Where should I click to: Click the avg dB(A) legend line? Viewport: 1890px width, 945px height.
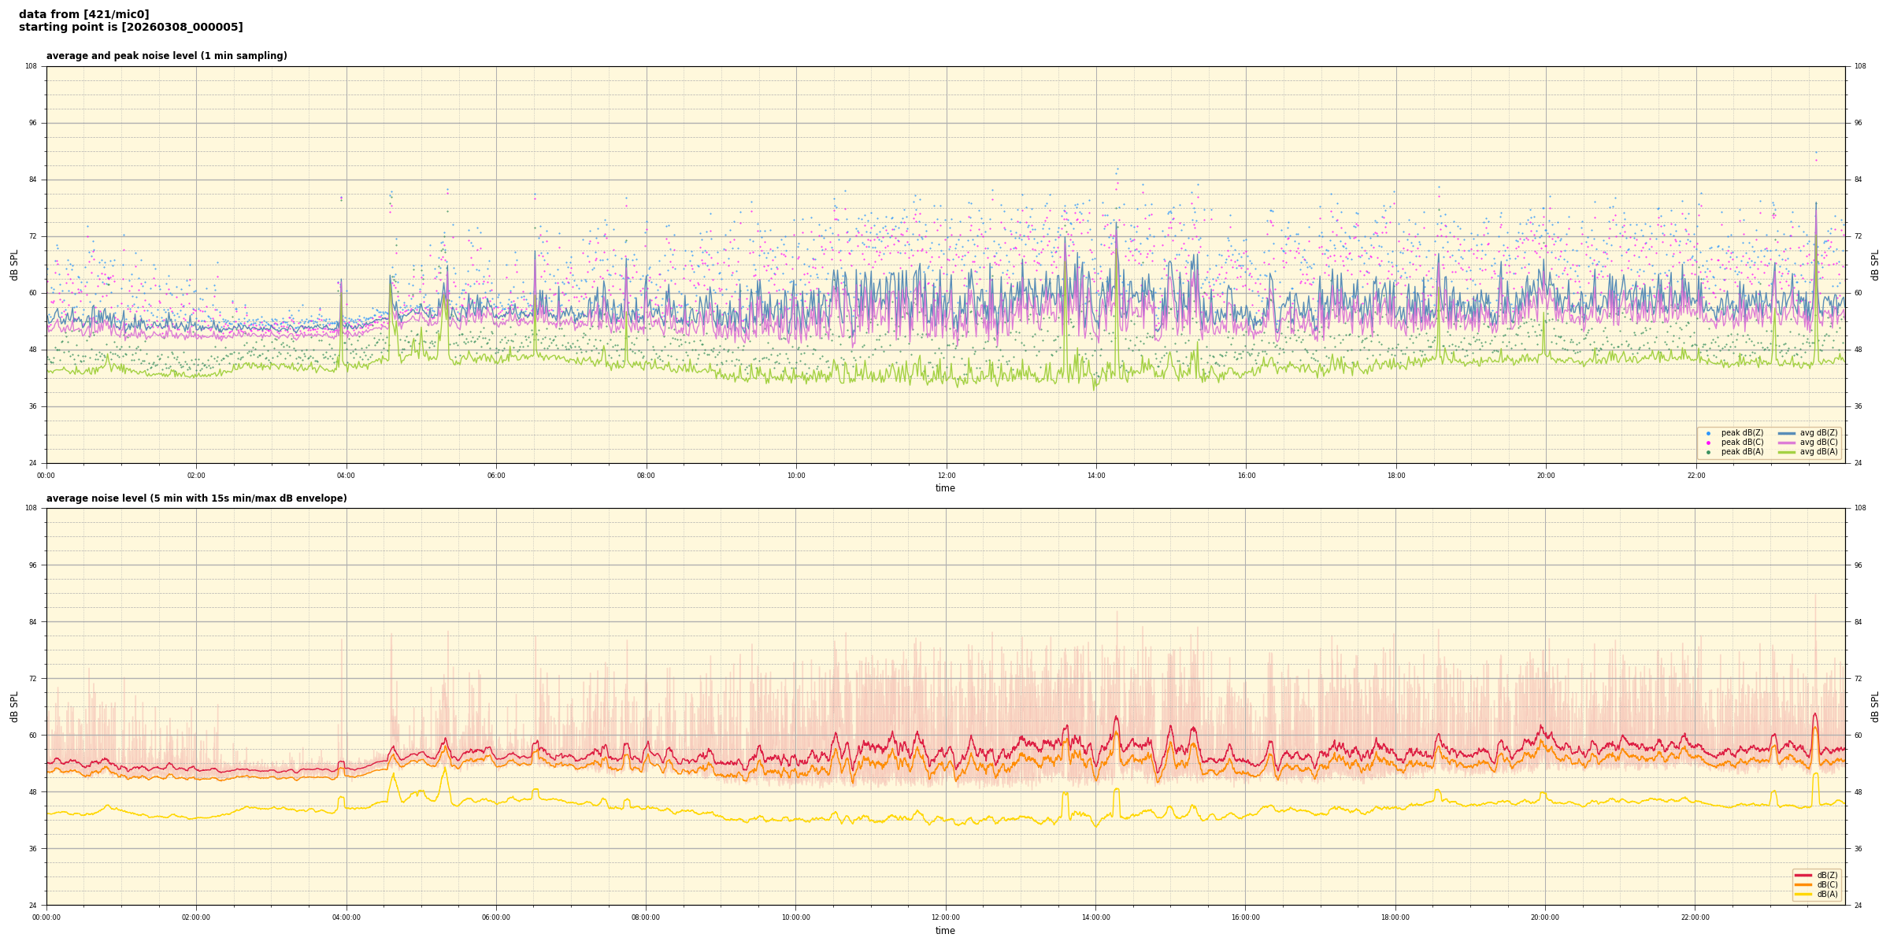click(1786, 452)
